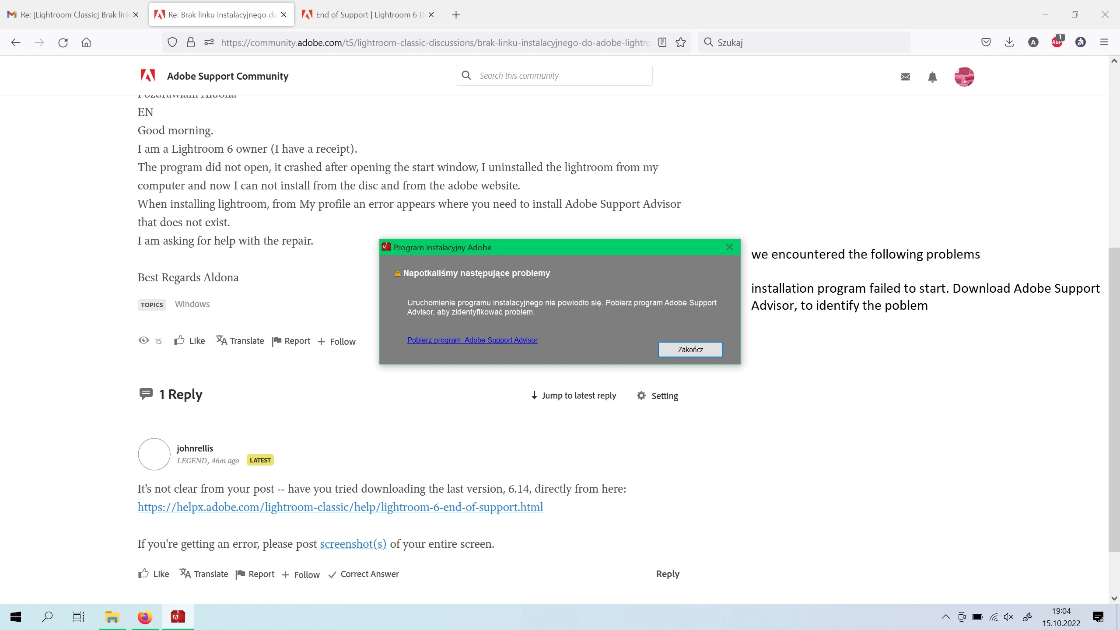Bookmark this page with the star icon

click(681, 42)
